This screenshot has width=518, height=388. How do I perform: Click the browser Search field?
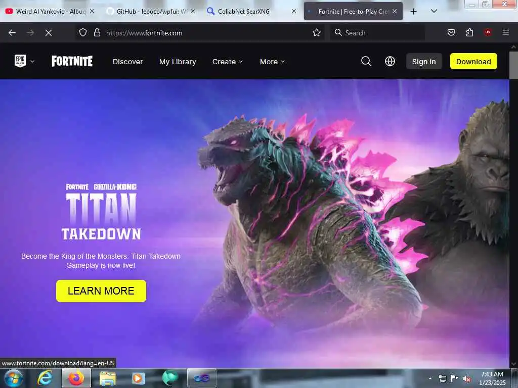pos(377,33)
